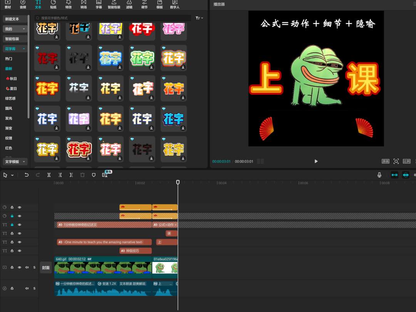
Task: Click the fullscreen preview zoom icon
Action: click(396, 161)
